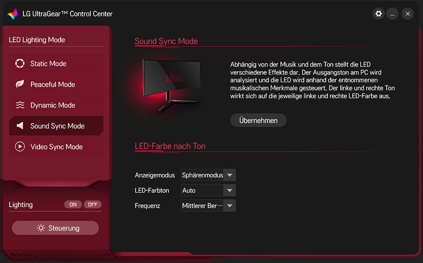Select Static Mode label in the sidebar
The width and height of the screenshot is (423, 263).
pyautogui.click(x=48, y=63)
